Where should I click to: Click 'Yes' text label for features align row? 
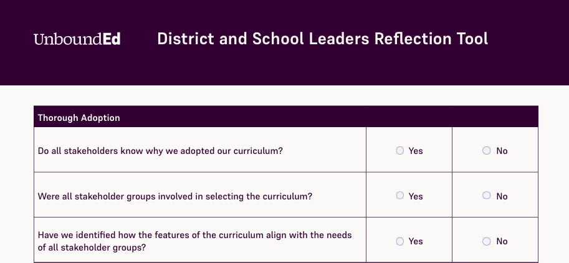click(416, 242)
